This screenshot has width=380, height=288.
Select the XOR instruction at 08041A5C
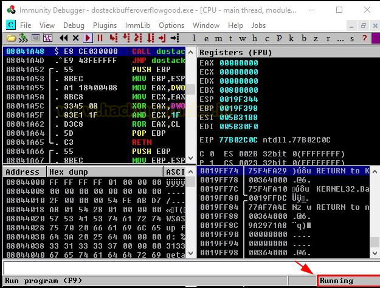coord(94,106)
